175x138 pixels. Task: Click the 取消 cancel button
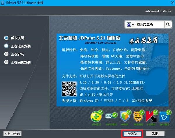(155, 134)
